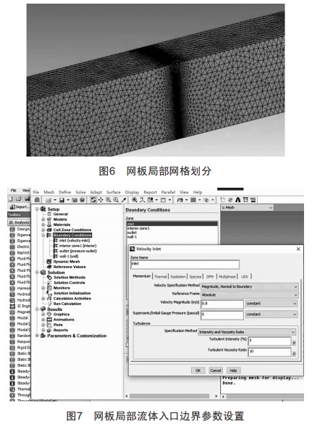Image resolution: width=312 pixels, height=424 pixels.
Task: Close the Velocity Inlet dialog
Action: [298, 249]
